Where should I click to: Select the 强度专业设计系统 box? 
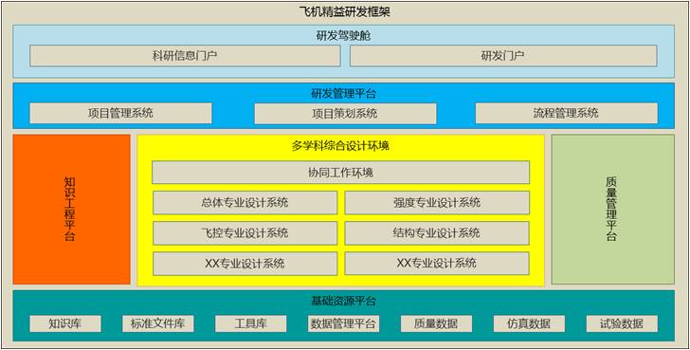[437, 203]
